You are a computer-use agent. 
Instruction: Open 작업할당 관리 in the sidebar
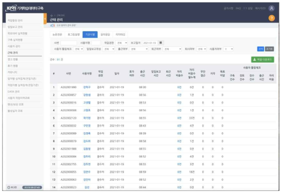(15, 21)
